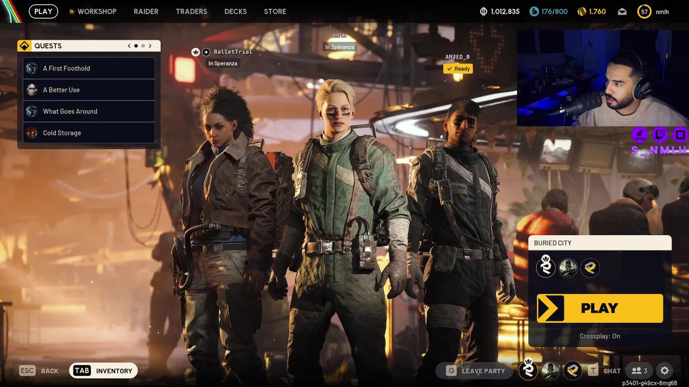The height and width of the screenshot is (387, 689).
Task: Click the crown leader icon beside BalletTrial
Action: click(195, 52)
